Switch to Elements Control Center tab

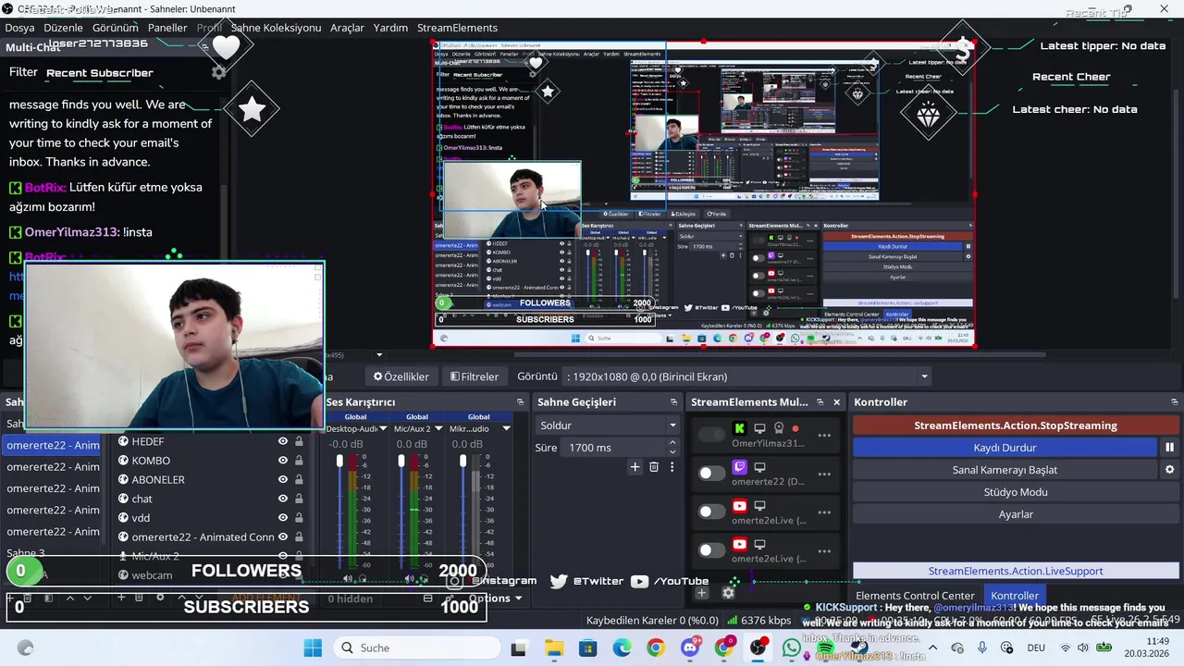[915, 596]
